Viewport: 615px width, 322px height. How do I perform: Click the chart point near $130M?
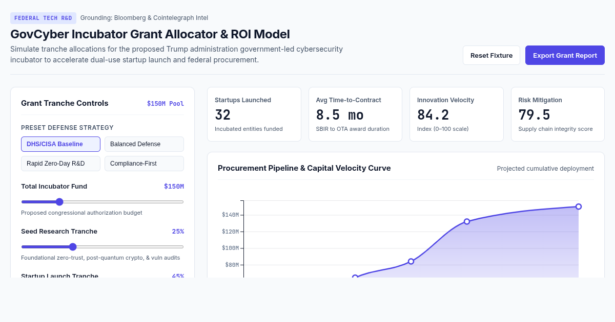pyautogui.click(x=467, y=221)
